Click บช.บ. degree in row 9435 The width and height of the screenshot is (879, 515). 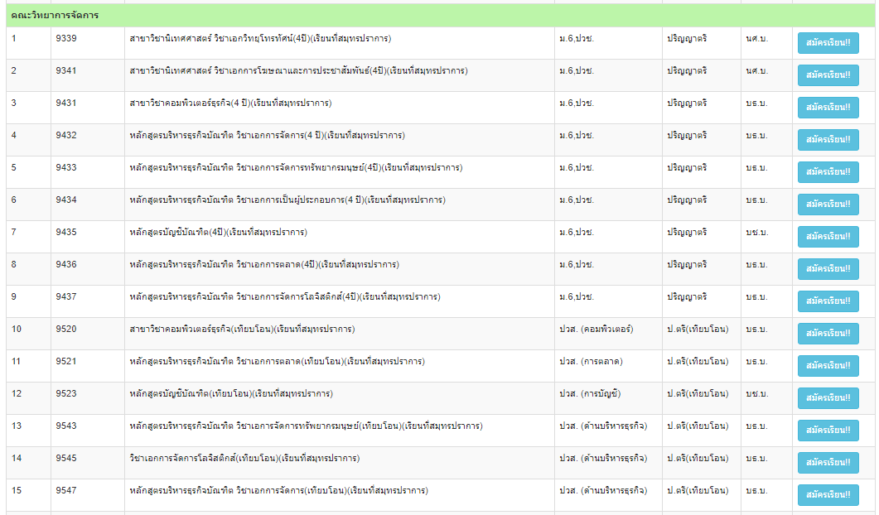[756, 233]
